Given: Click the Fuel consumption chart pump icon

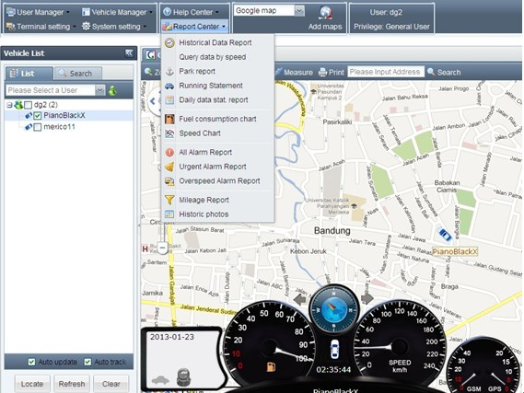Looking at the screenshot, I should (x=169, y=119).
